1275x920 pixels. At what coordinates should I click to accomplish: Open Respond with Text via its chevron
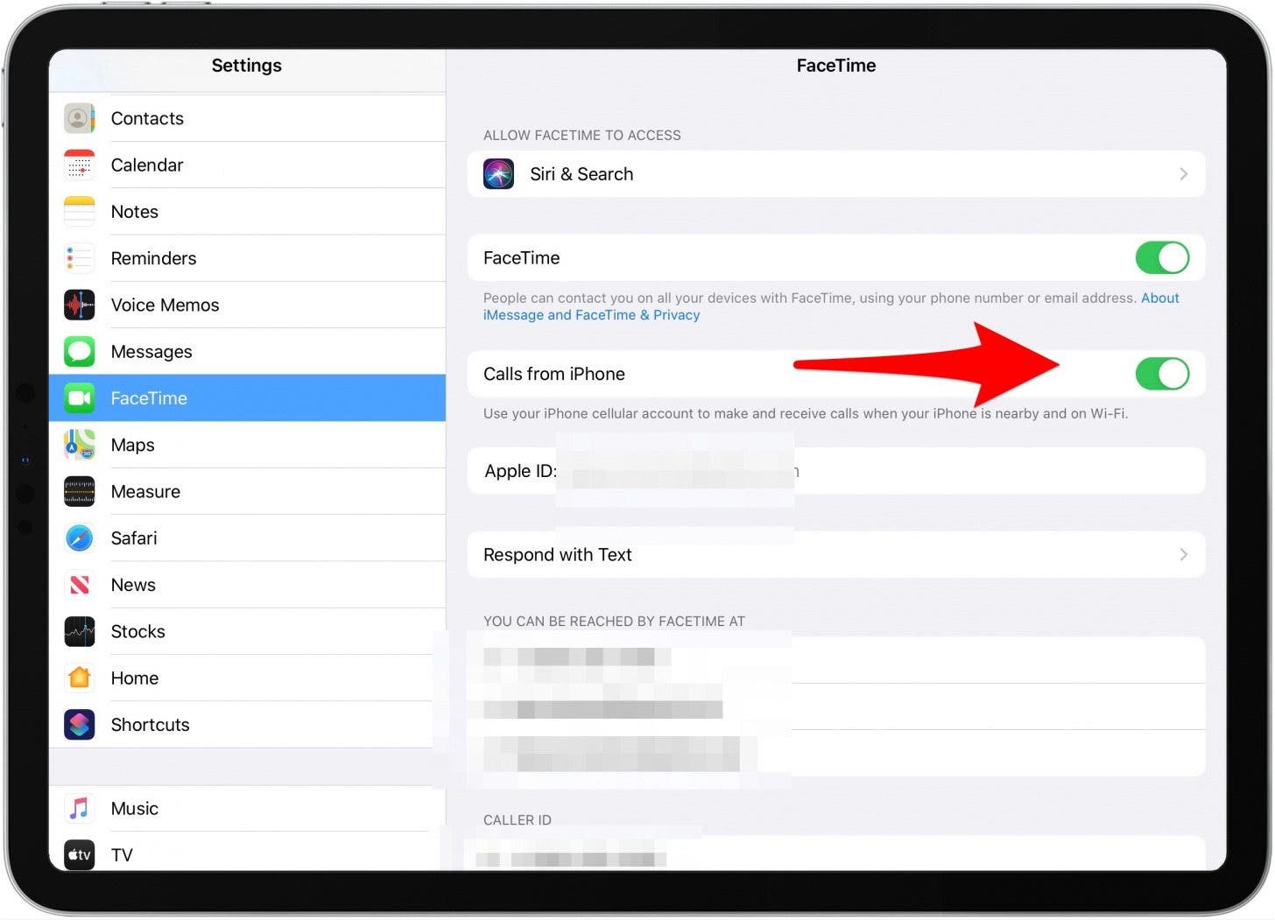click(1183, 554)
